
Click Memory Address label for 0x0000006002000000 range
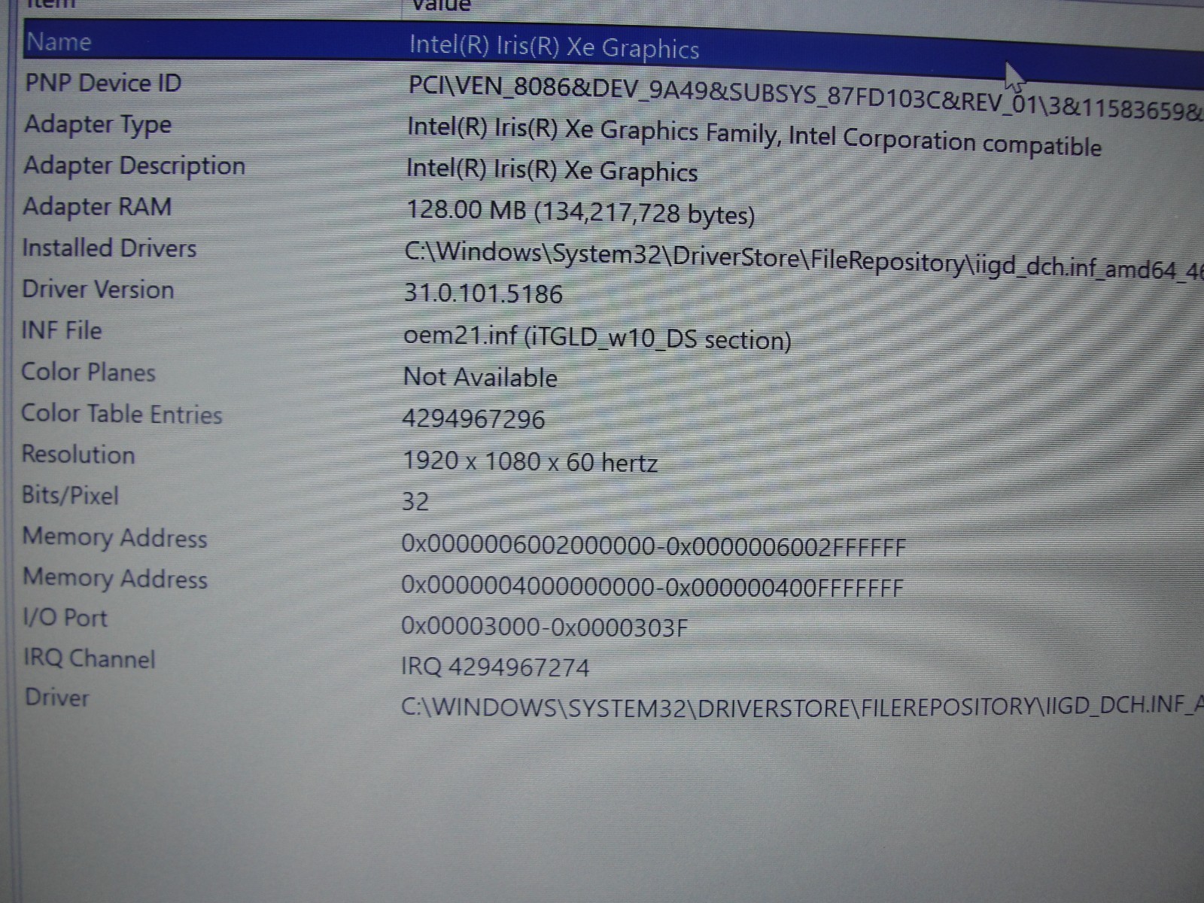point(114,537)
